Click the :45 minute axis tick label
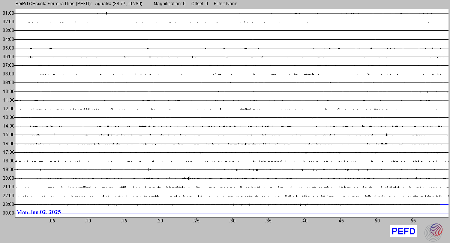 click(x=340, y=221)
